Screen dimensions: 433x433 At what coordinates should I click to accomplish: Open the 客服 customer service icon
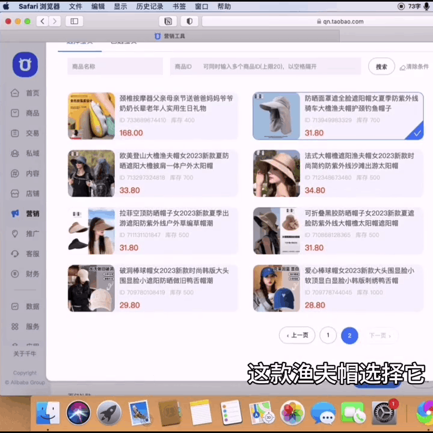point(15,254)
